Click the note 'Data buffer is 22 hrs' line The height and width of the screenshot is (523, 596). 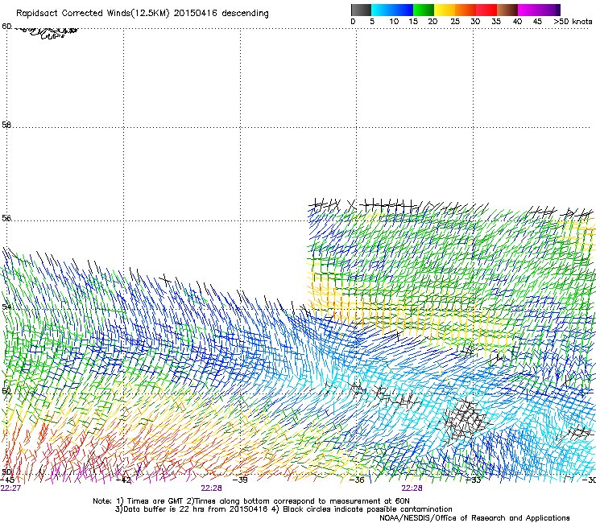tap(284, 509)
